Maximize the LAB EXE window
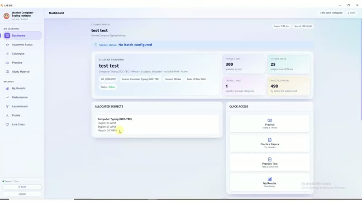The height and width of the screenshot is (203, 362). point(348,5)
